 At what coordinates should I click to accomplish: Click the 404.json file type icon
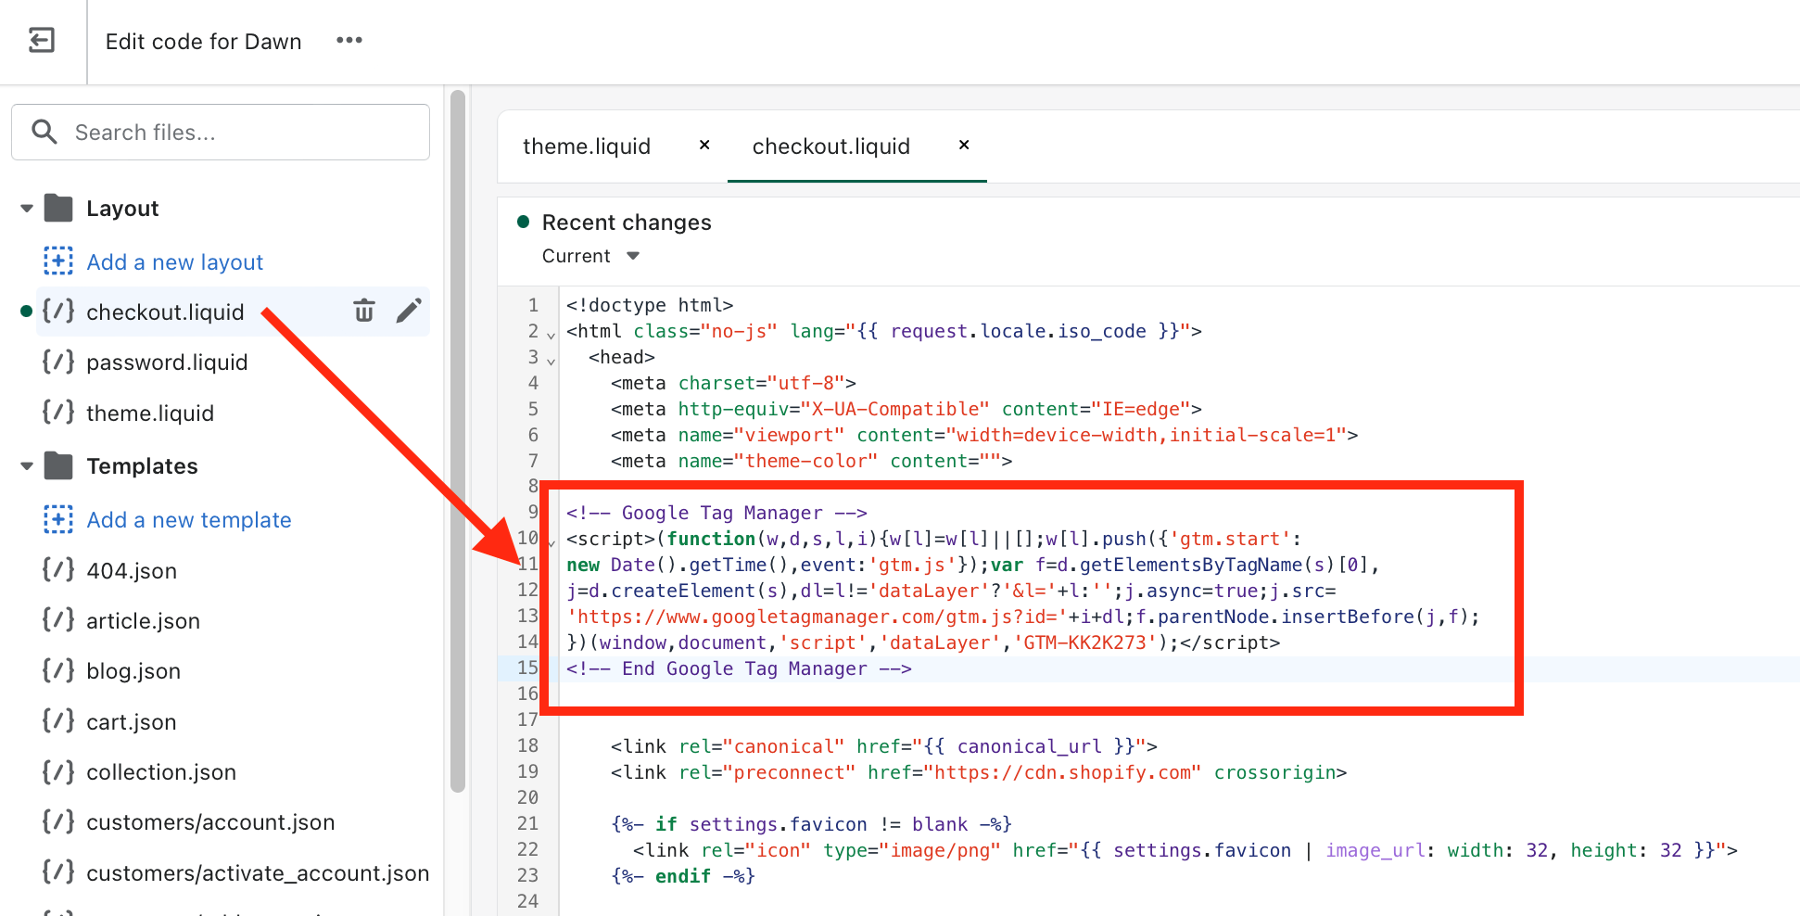pyautogui.click(x=58, y=570)
